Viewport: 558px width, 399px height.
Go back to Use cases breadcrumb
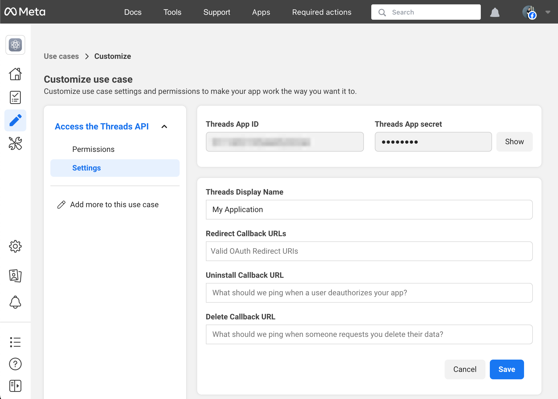[x=61, y=56]
